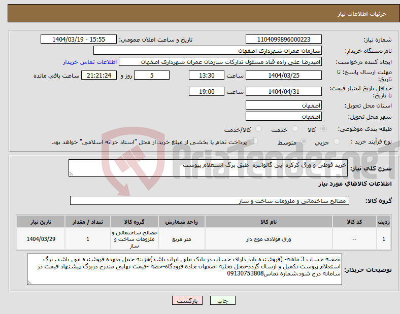The height and width of the screenshot is (314, 400).
Task: Click the شماره نیاز field 1104099896000223
Action: [283, 39]
